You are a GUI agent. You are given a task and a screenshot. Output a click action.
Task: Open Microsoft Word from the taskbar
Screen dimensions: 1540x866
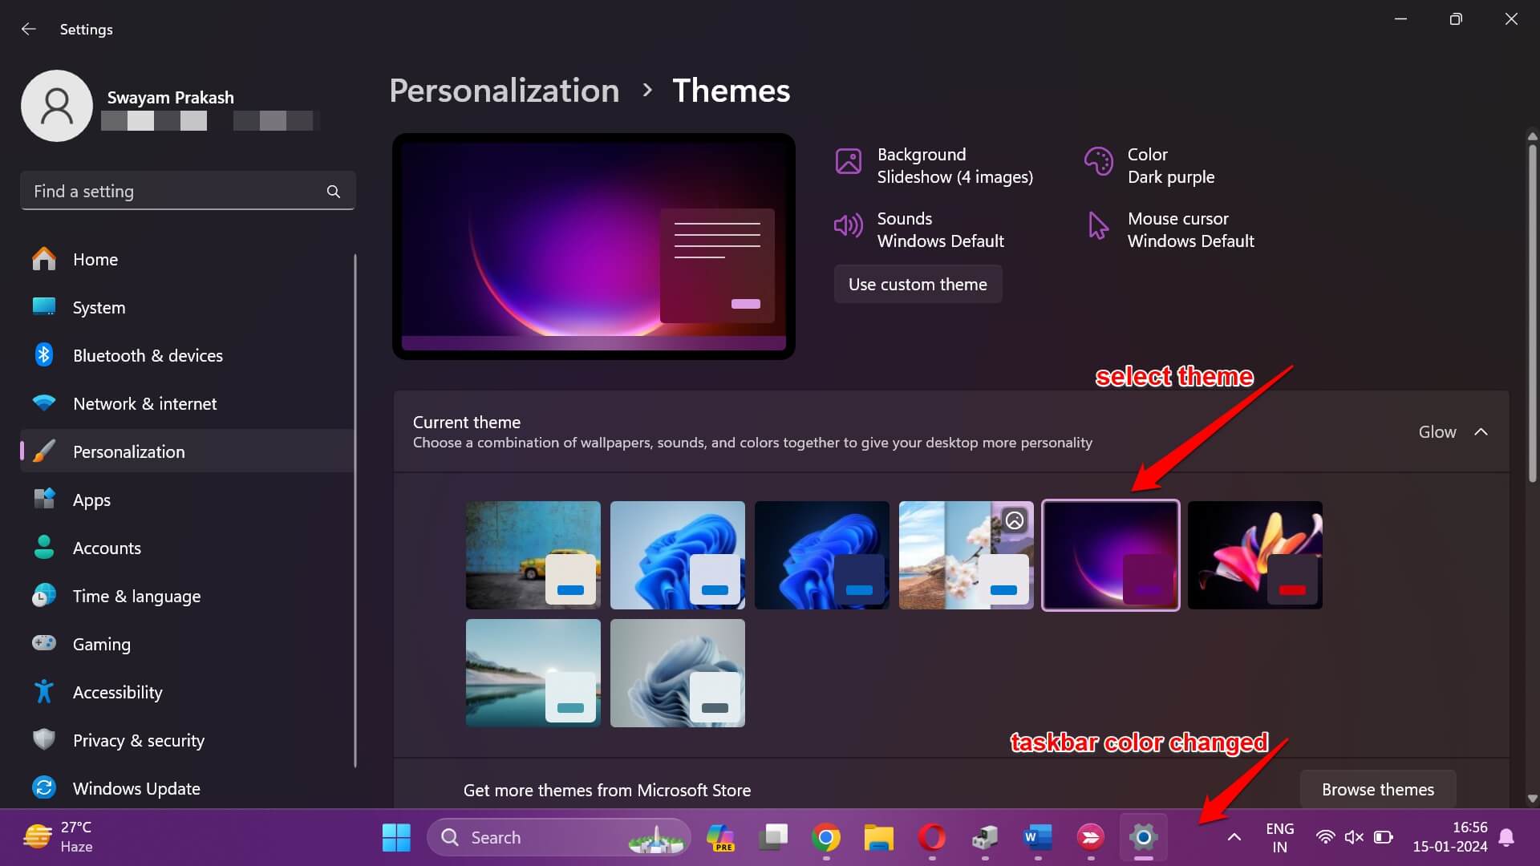[x=1038, y=837]
